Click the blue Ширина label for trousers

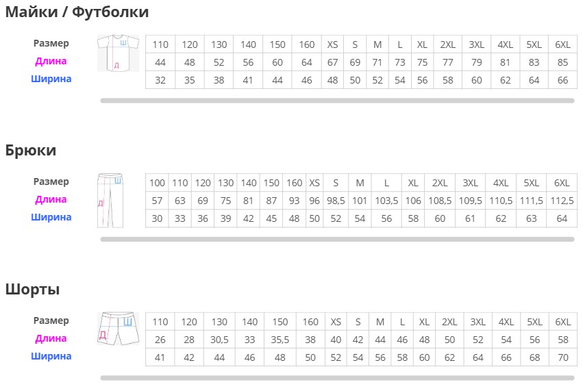[x=51, y=217]
